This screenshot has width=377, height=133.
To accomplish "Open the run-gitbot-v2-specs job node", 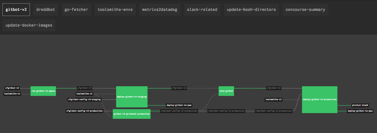I will pos(43,91).
